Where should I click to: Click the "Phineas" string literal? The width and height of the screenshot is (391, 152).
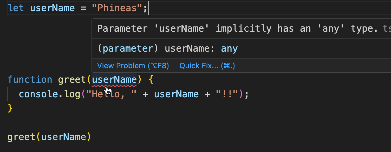click(117, 8)
